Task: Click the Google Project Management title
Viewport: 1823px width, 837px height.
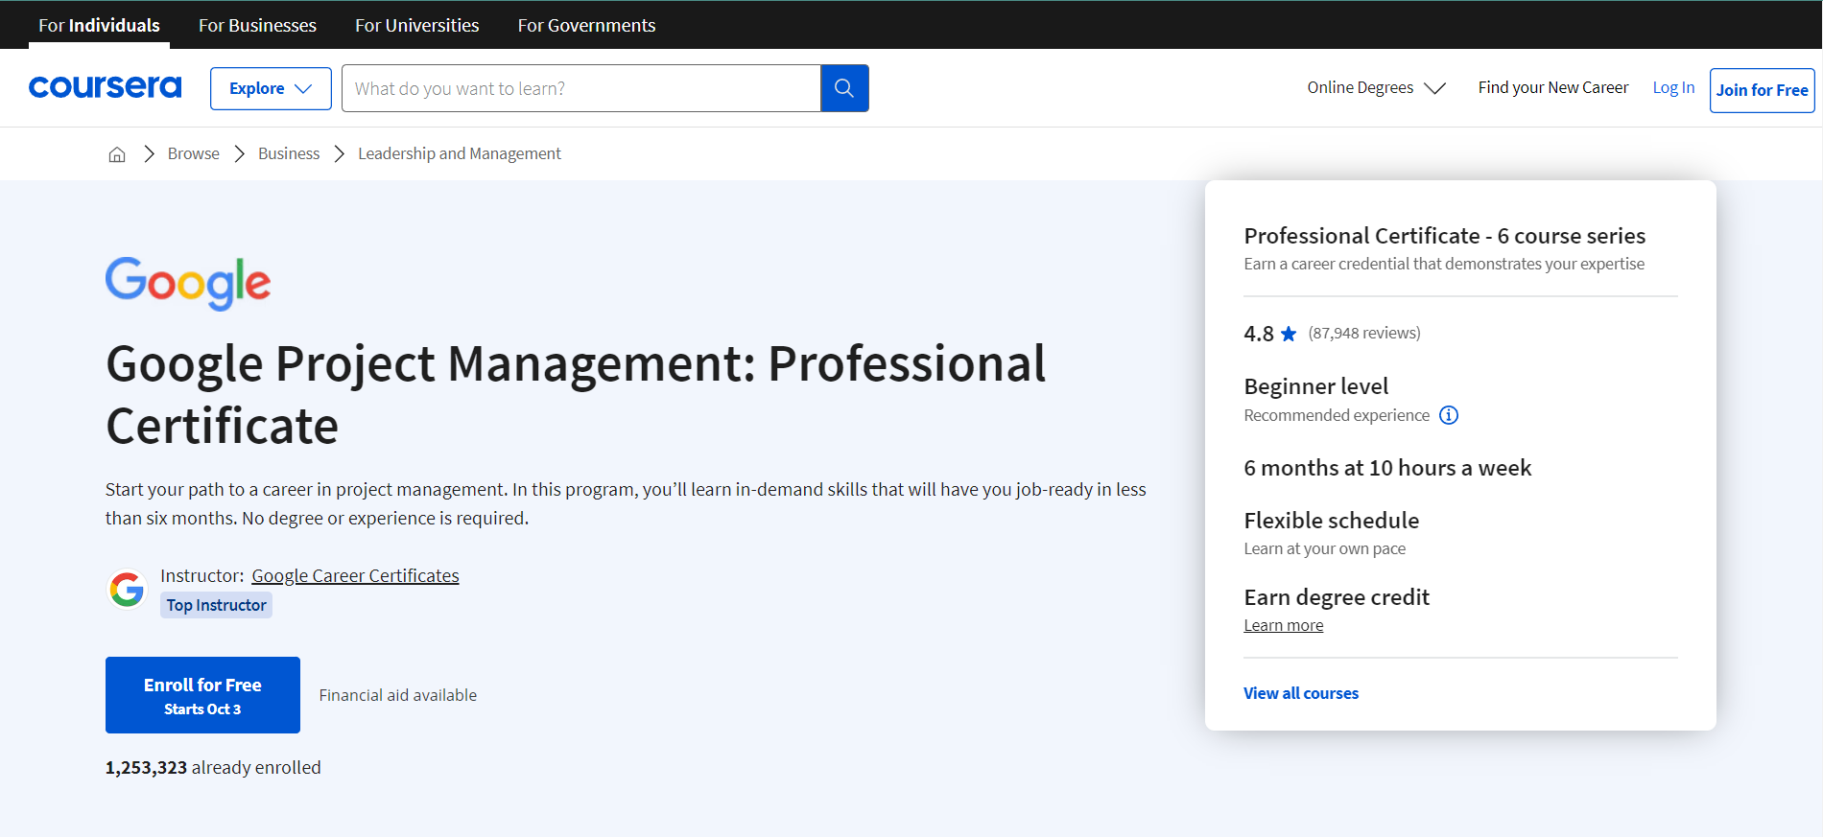Action: [x=576, y=394]
